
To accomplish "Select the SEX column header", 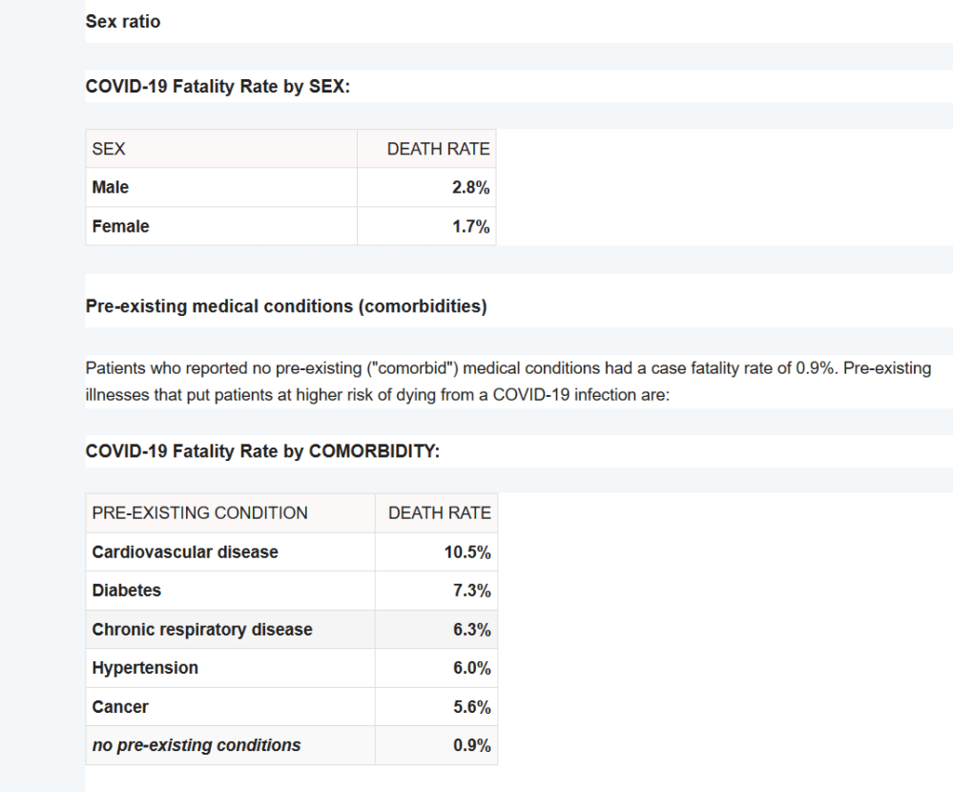I will (x=109, y=149).
